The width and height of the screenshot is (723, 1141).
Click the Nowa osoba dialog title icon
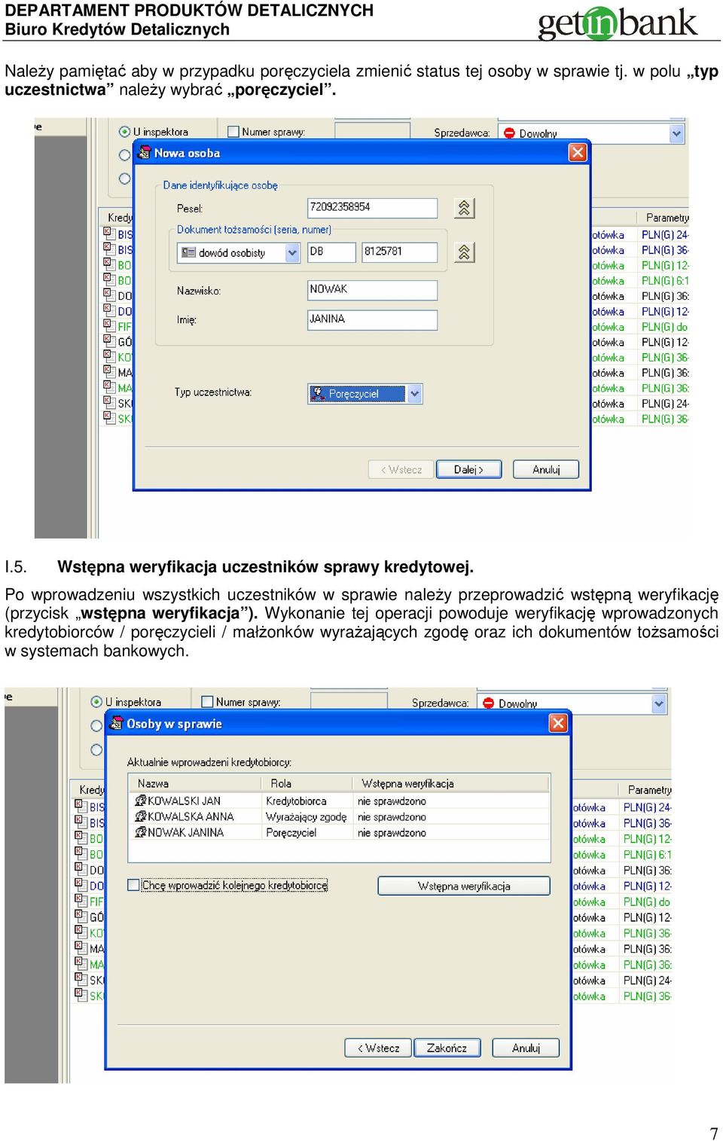[x=145, y=152]
